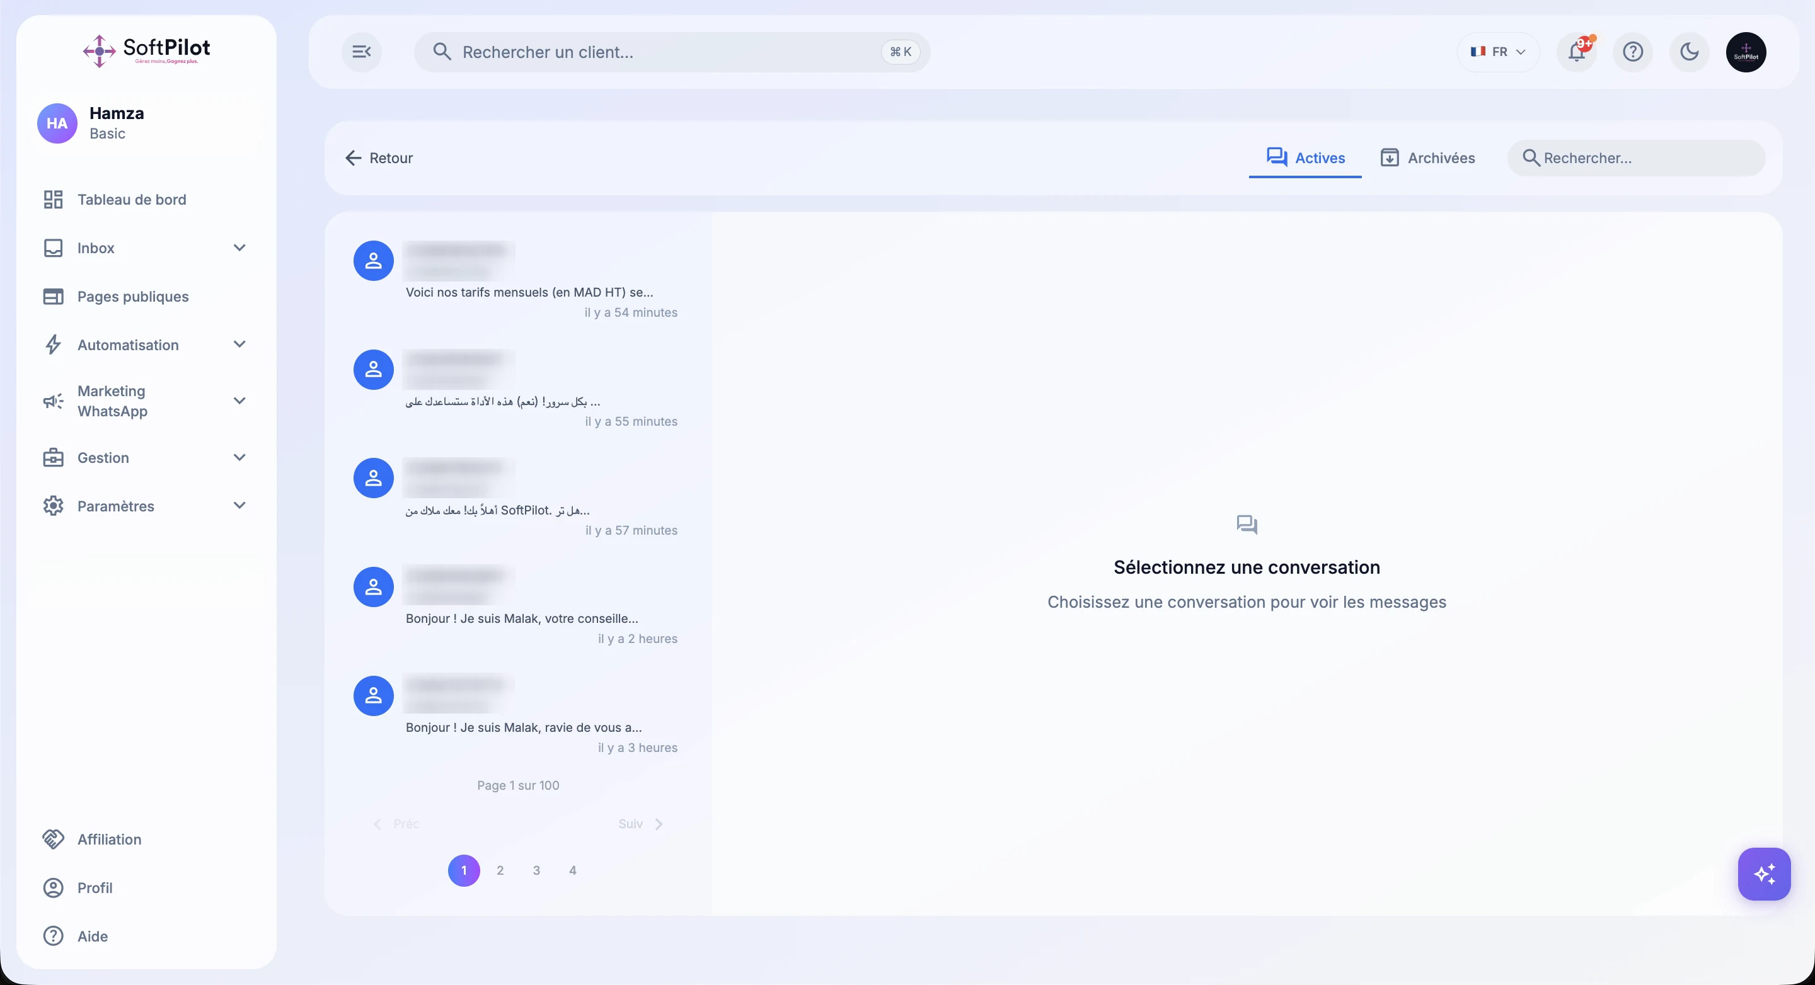The width and height of the screenshot is (1815, 985).
Task: Click the Retour back button
Action: (x=379, y=157)
